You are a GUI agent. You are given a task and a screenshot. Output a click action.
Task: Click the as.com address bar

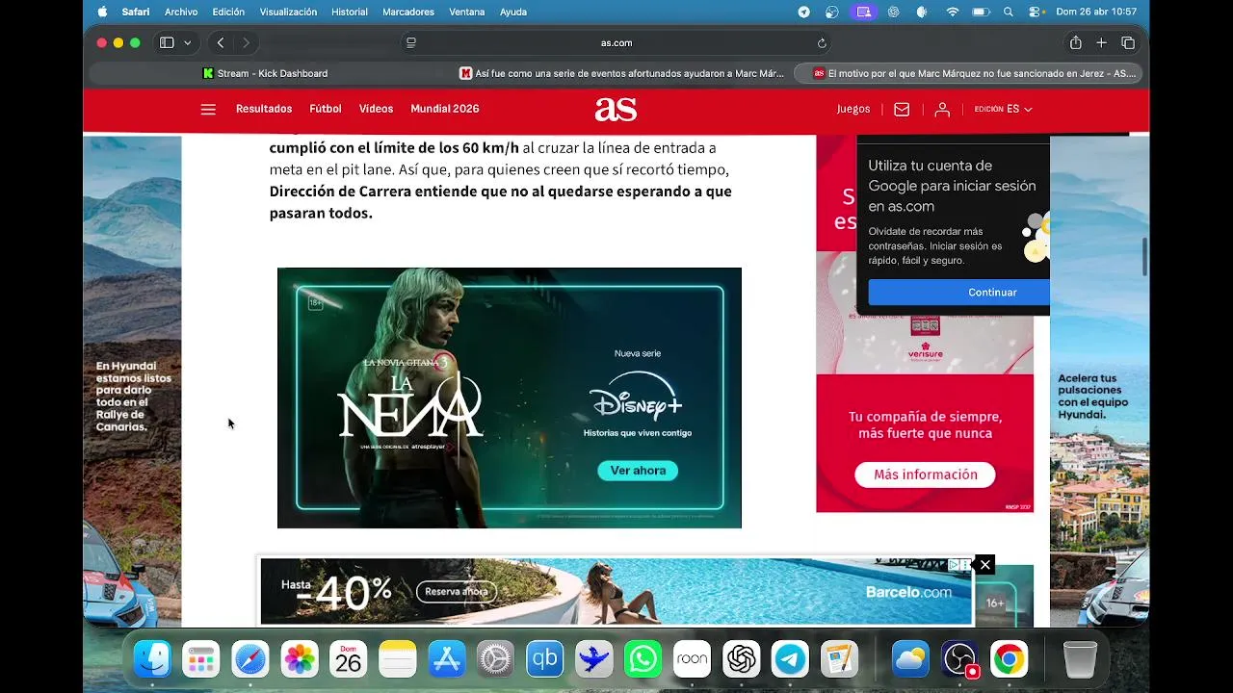coord(616,42)
